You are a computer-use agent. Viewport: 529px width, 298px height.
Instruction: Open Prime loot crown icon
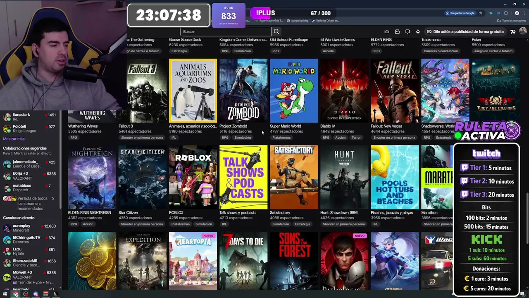click(387, 31)
